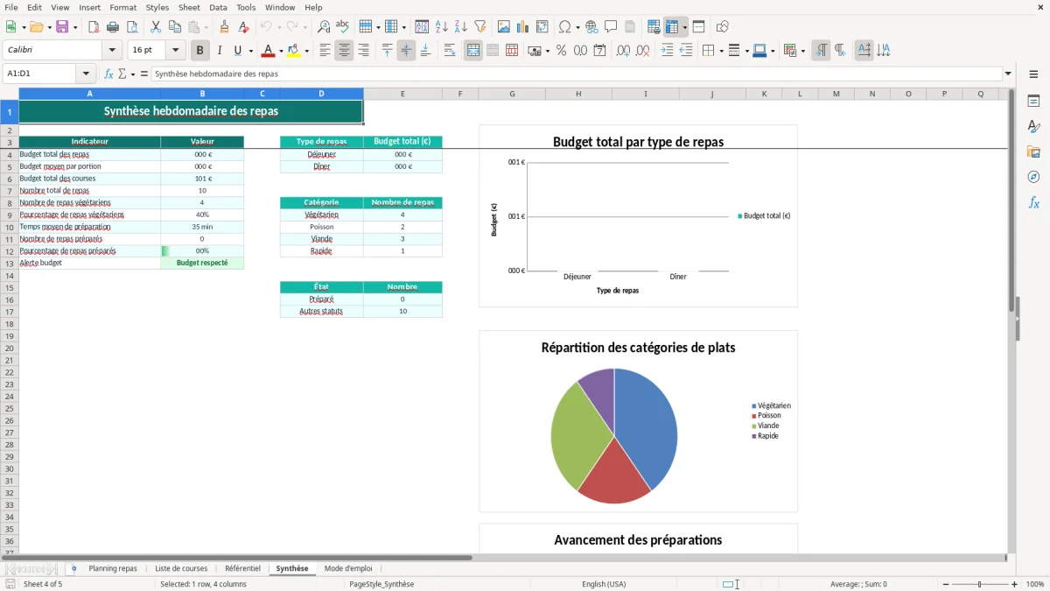Switch to Référentiel sheet tab

(x=242, y=568)
